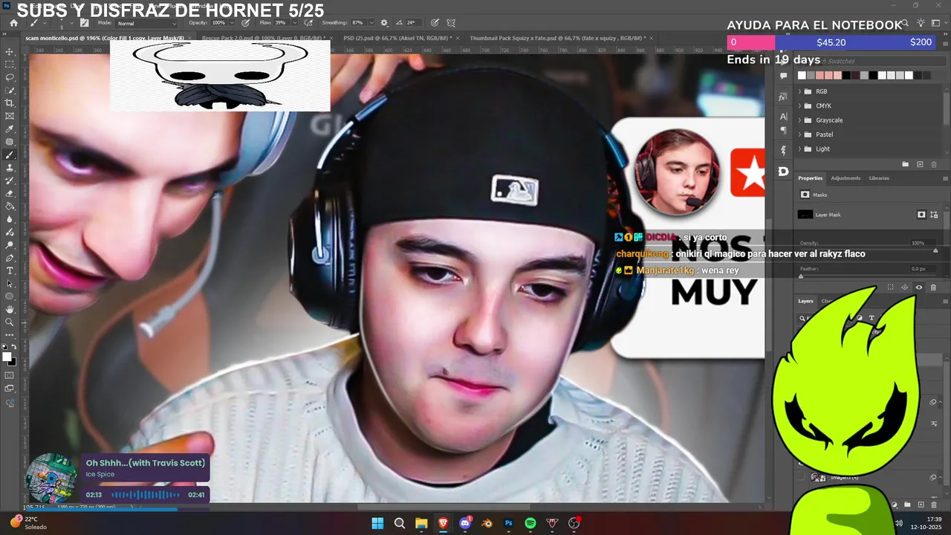Open the Windows Start menu
The height and width of the screenshot is (535, 951).
coord(377,523)
